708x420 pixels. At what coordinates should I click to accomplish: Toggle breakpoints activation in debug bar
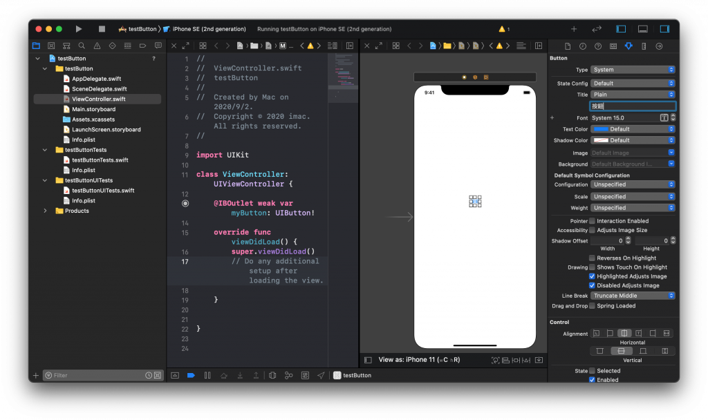(191, 375)
